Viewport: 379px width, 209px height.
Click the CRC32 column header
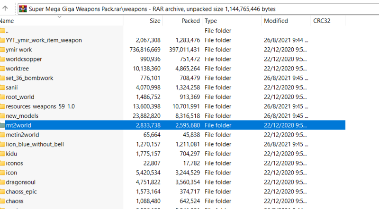(322, 21)
